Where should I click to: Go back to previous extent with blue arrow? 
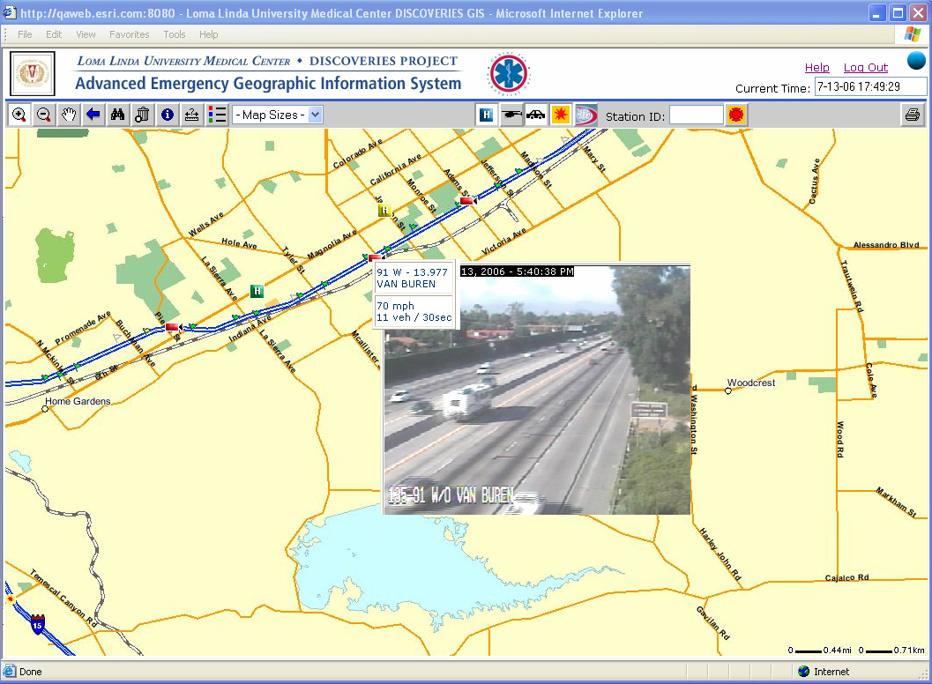[x=93, y=115]
